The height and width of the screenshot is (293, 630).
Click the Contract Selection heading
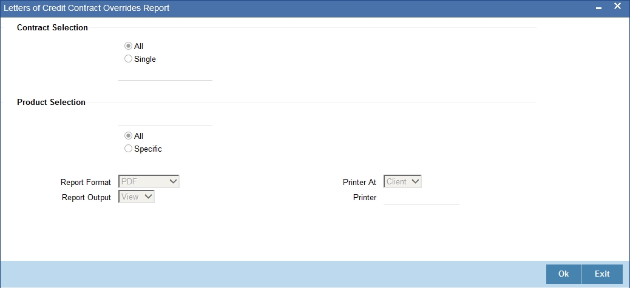pyautogui.click(x=52, y=28)
